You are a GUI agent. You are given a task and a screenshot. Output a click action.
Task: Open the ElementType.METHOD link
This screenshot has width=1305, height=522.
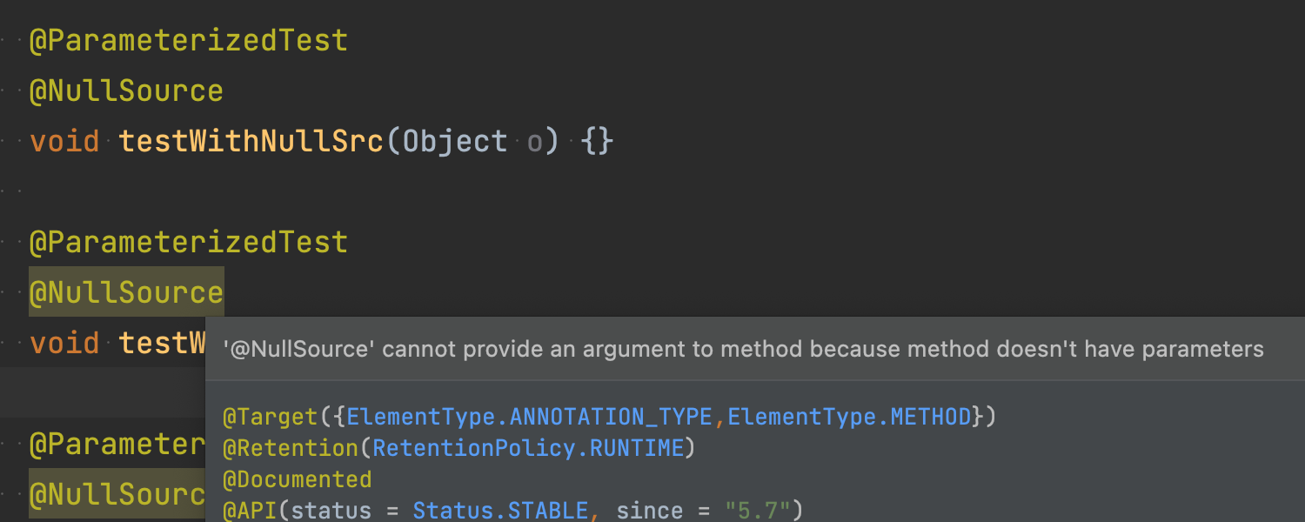click(x=849, y=418)
